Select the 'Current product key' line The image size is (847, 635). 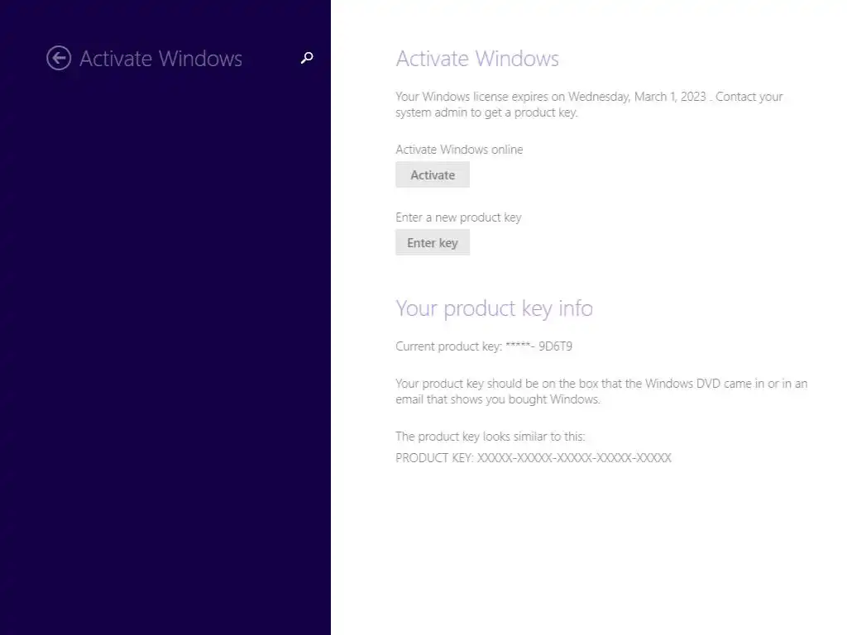click(x=484, y=346)
